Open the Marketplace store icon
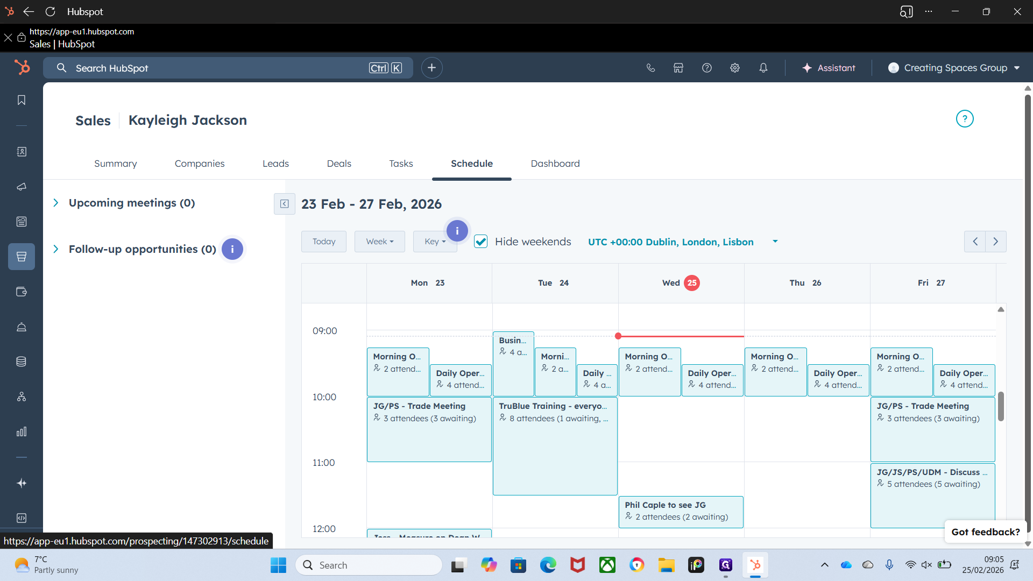The image size is (1033, 581). coord(678,68)
